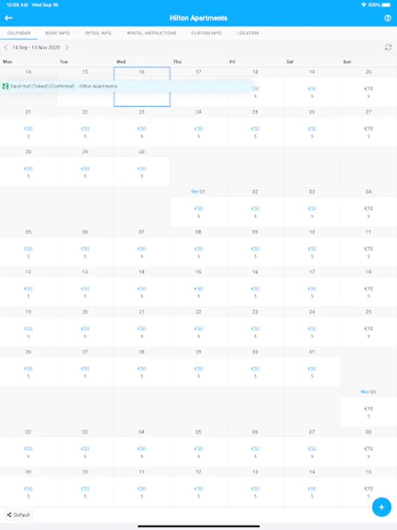Select October 09 rate cell
This screenshot has height=530, width=397.
coord(255,252)
